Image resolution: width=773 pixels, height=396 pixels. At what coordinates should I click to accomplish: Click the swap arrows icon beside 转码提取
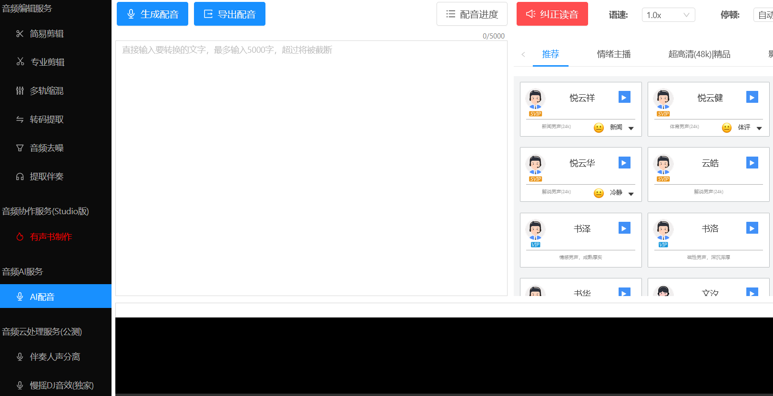pyautogui.click(x=20, y=119)
